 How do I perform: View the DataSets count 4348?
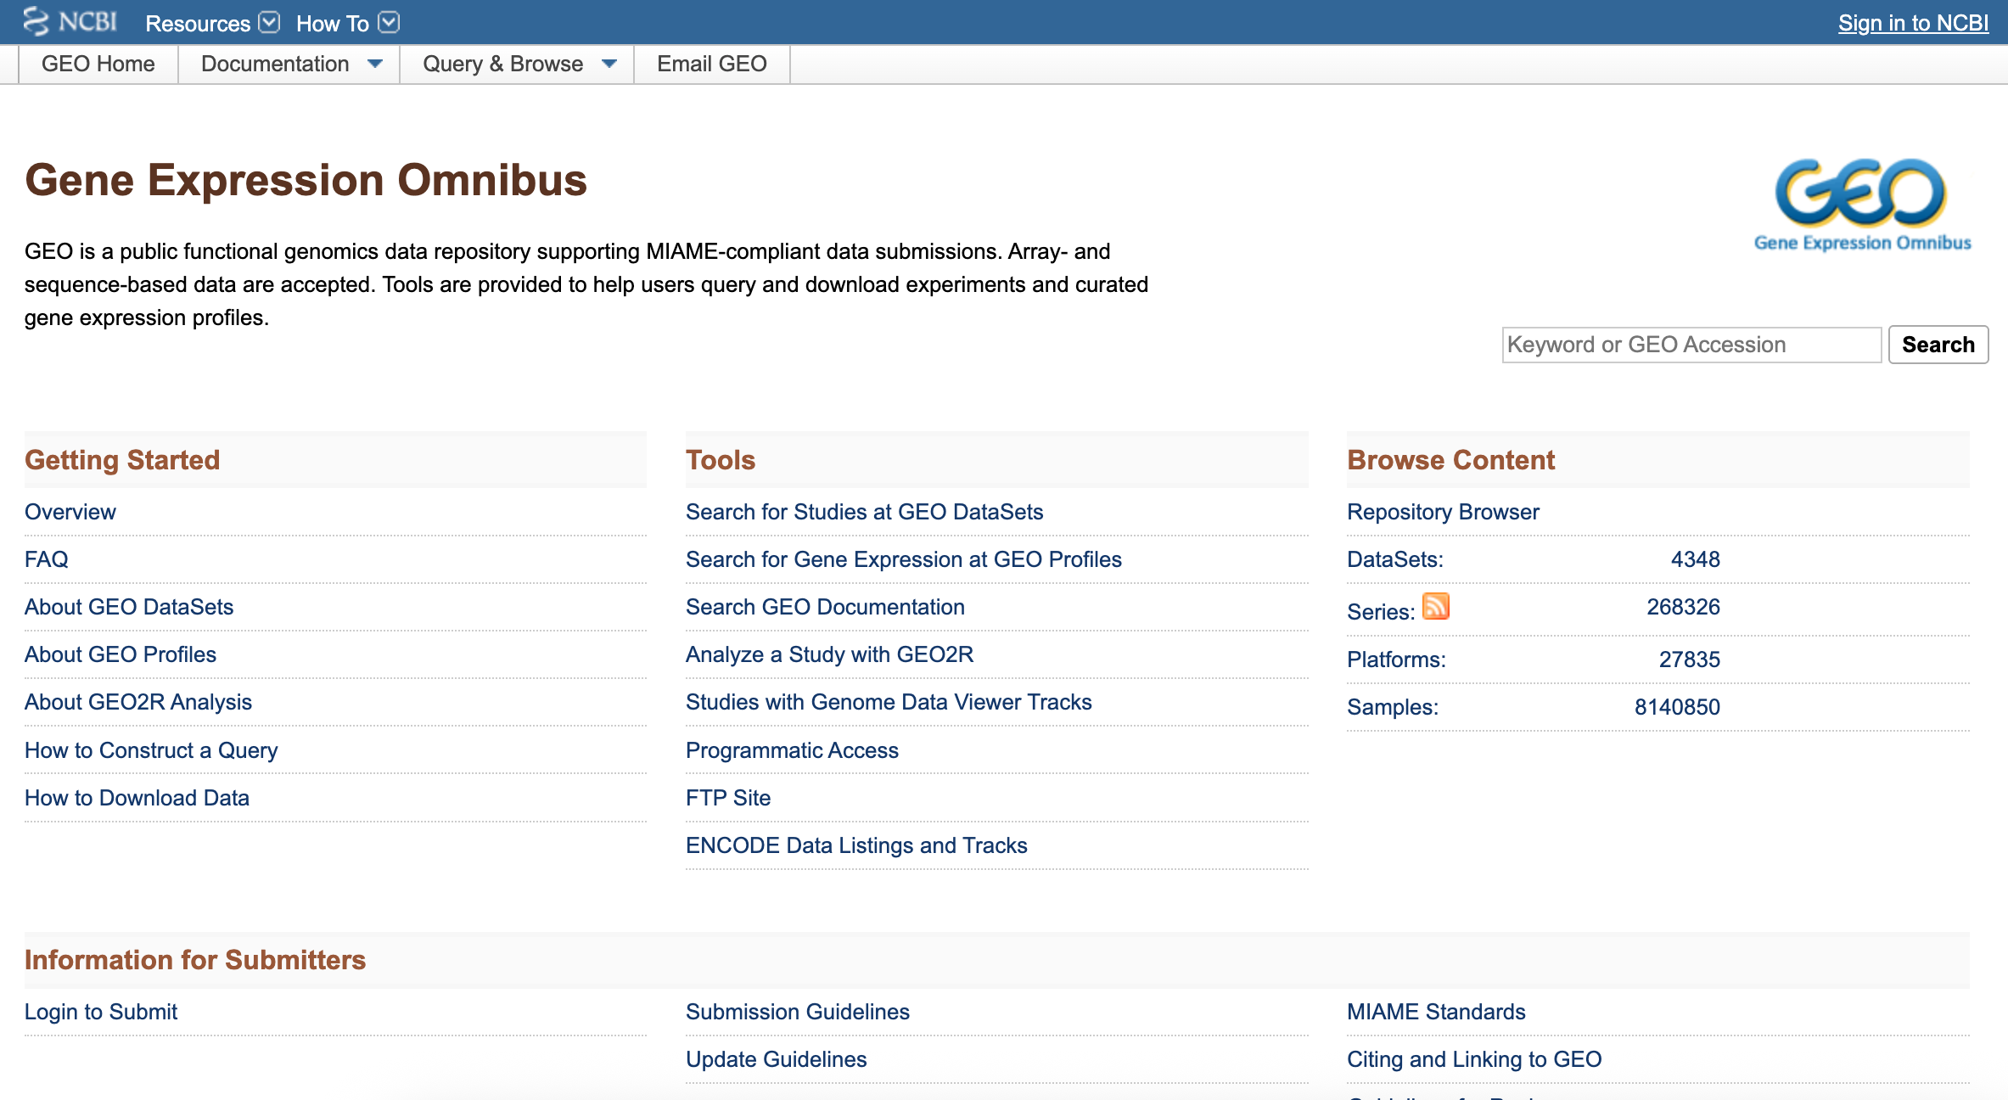tap(1694, 559)
